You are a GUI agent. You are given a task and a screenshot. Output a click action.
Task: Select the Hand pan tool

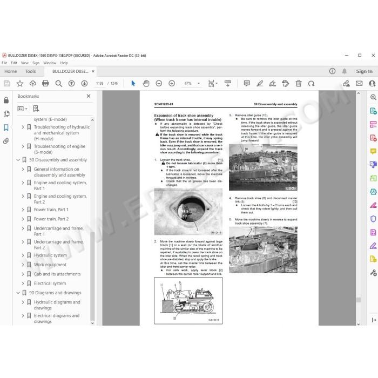point(146,83)
